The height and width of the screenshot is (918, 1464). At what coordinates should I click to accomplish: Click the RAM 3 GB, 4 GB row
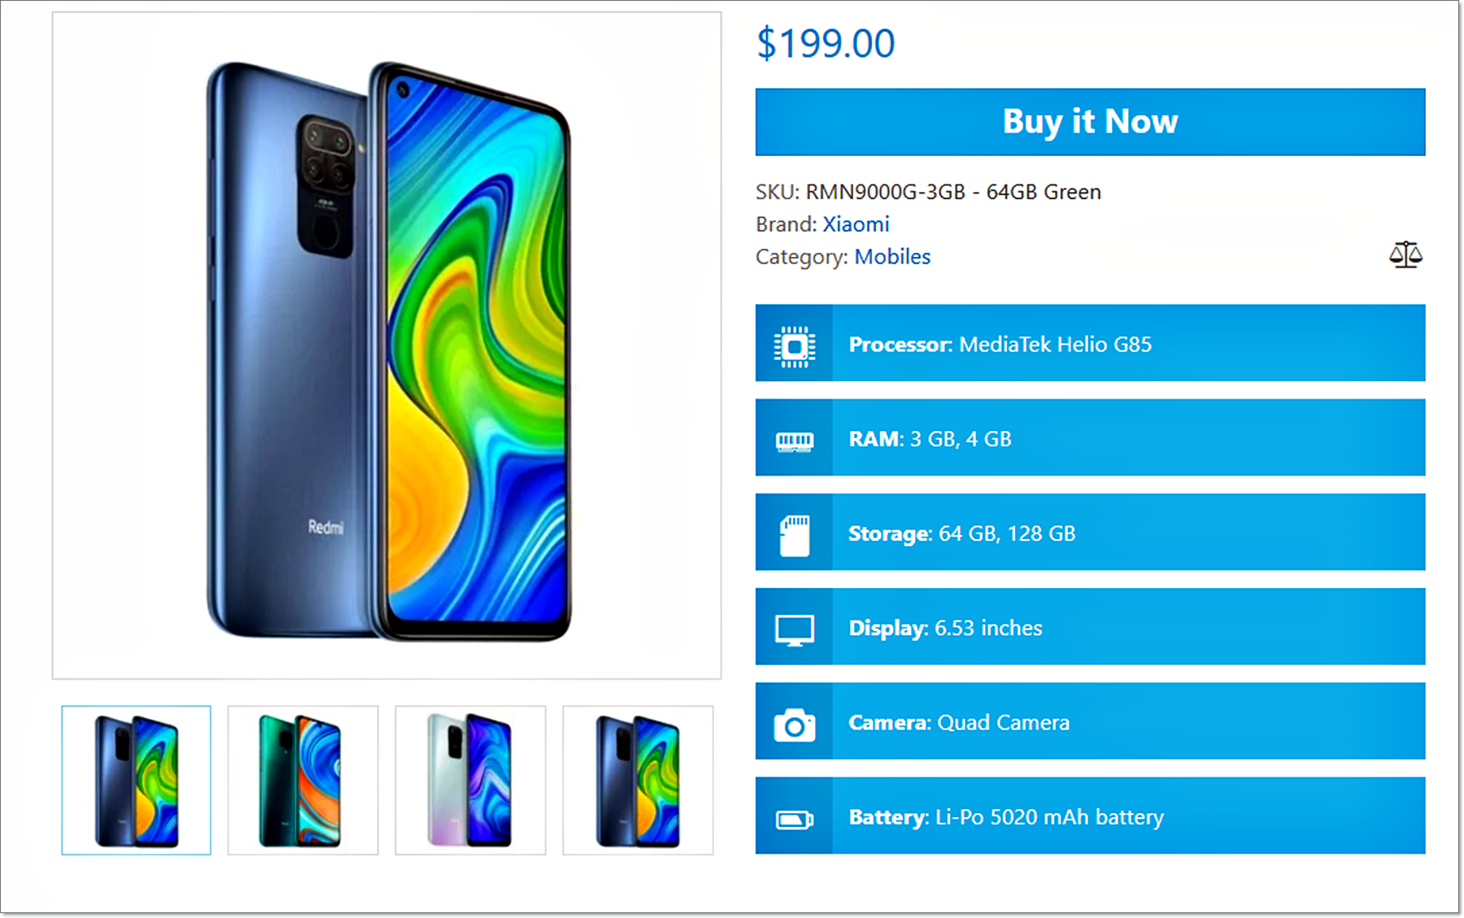tap(1090, 437)
